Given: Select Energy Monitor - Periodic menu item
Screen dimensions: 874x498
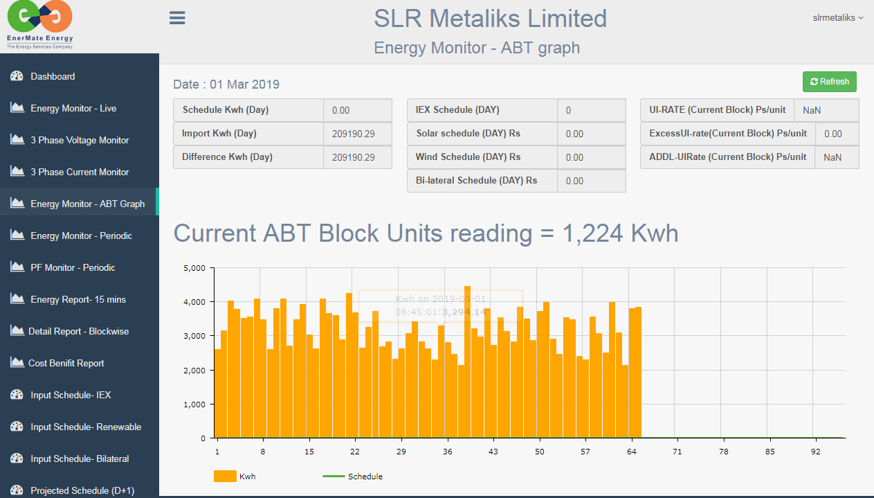Looking at the screenshot, I should click(81, 235).
